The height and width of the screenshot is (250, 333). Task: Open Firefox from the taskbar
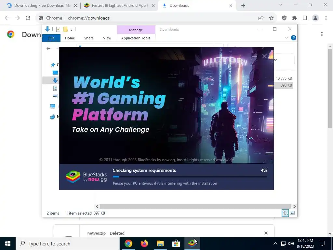pyautogui.click(x=144, y=243)
